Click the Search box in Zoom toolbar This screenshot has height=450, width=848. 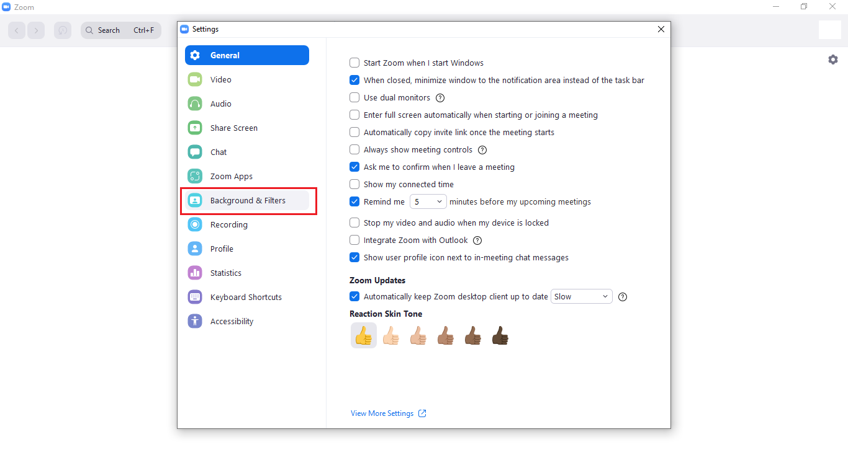click(121, 30)
